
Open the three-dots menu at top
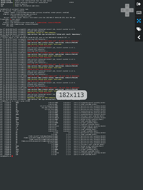click(x=71, y=2)
